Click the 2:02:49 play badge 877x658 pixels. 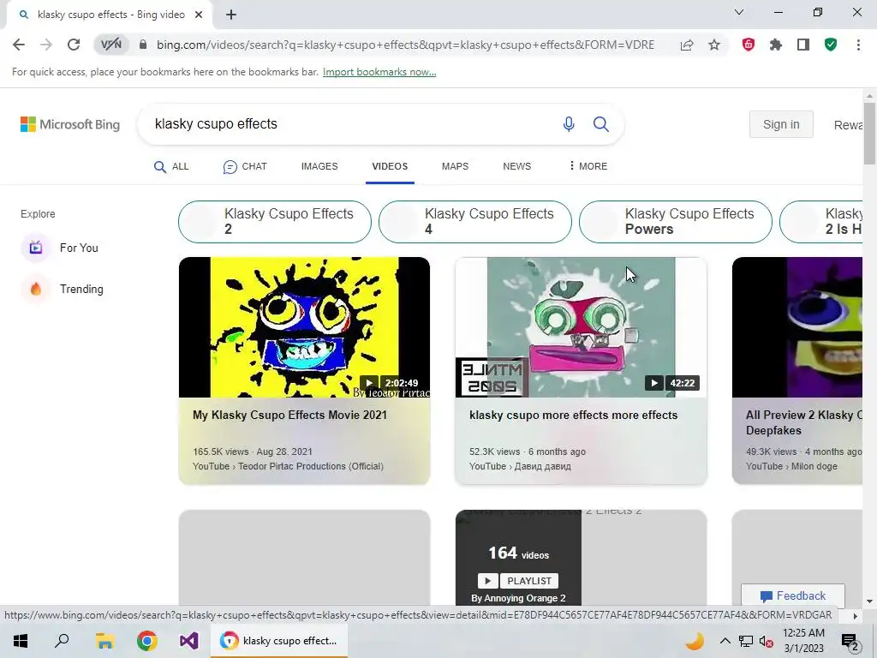pyautogui.click(x=391, y=383)
